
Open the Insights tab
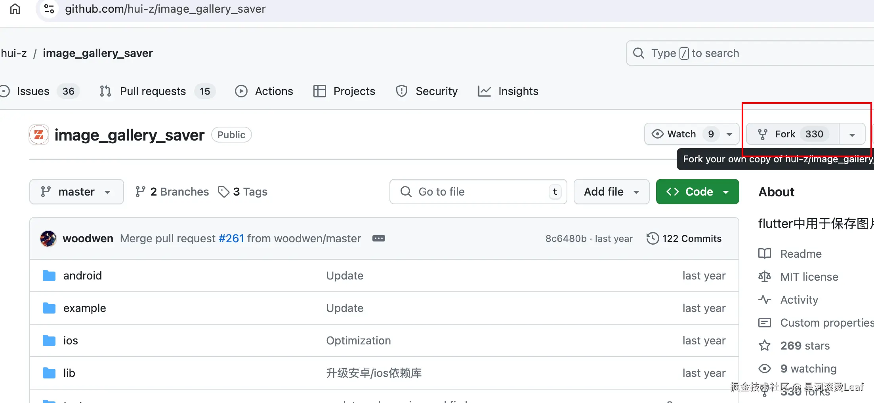(508, 91)
